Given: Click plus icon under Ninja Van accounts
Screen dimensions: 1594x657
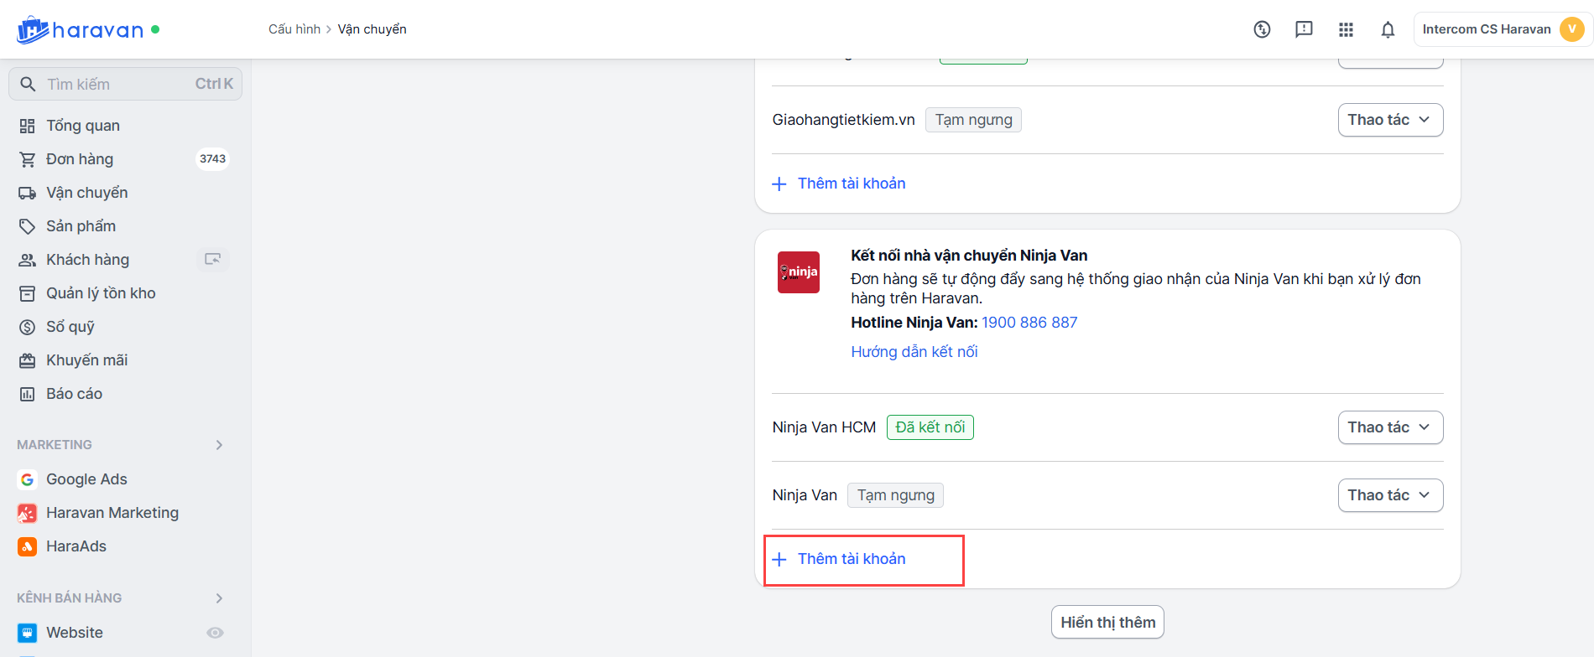Looking at the screenshot, I should click(x=779, y=559).
